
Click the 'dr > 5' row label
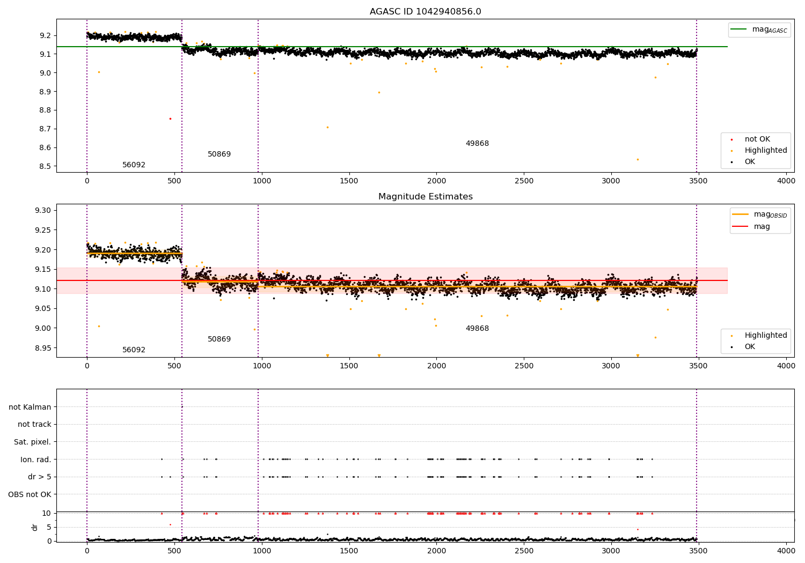[40, 477]
